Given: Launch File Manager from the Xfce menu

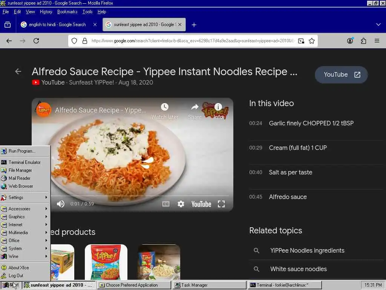Looking at the screenshot, I should click(25, 170).
